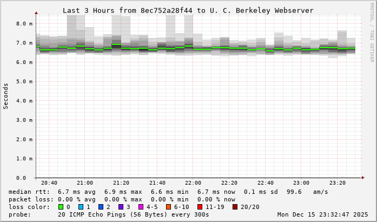
Task: Select the blue loss swatch labeled 2
Action: 101,207
